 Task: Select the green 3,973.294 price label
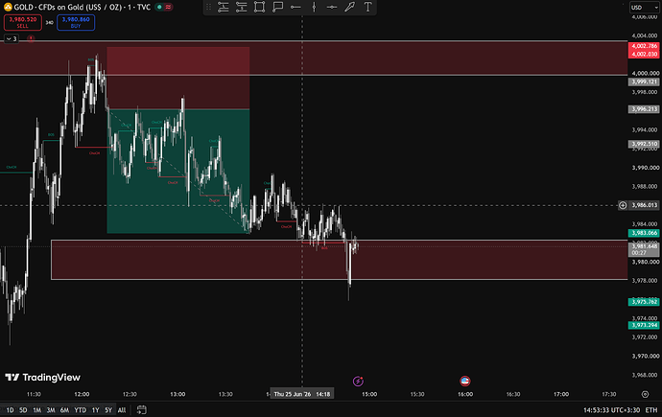pos(644,325)
